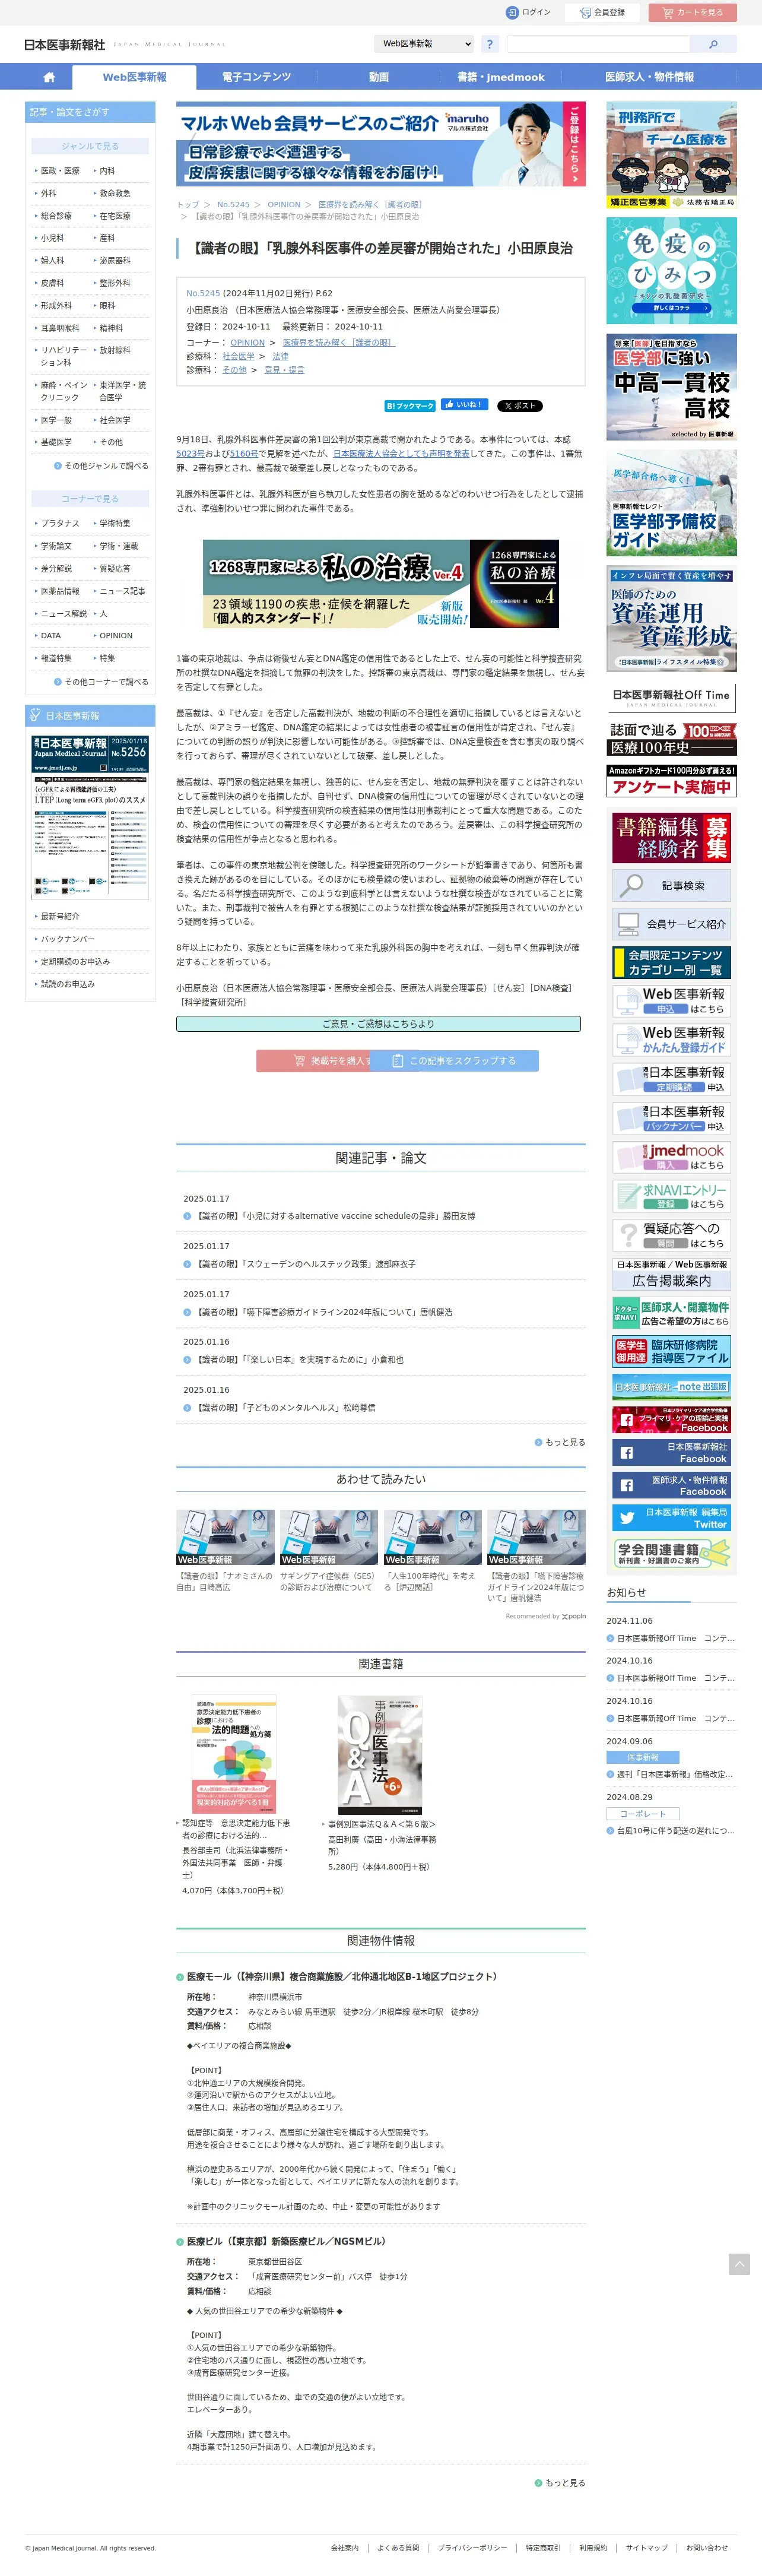Click その他コーナーで調べる expander link

tap(101, 682)
